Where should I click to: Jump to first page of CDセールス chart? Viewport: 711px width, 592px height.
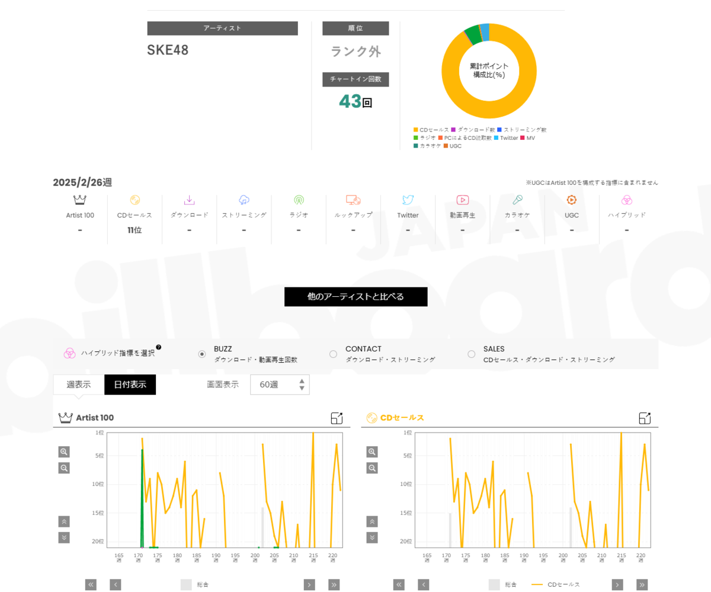(399, 584)
